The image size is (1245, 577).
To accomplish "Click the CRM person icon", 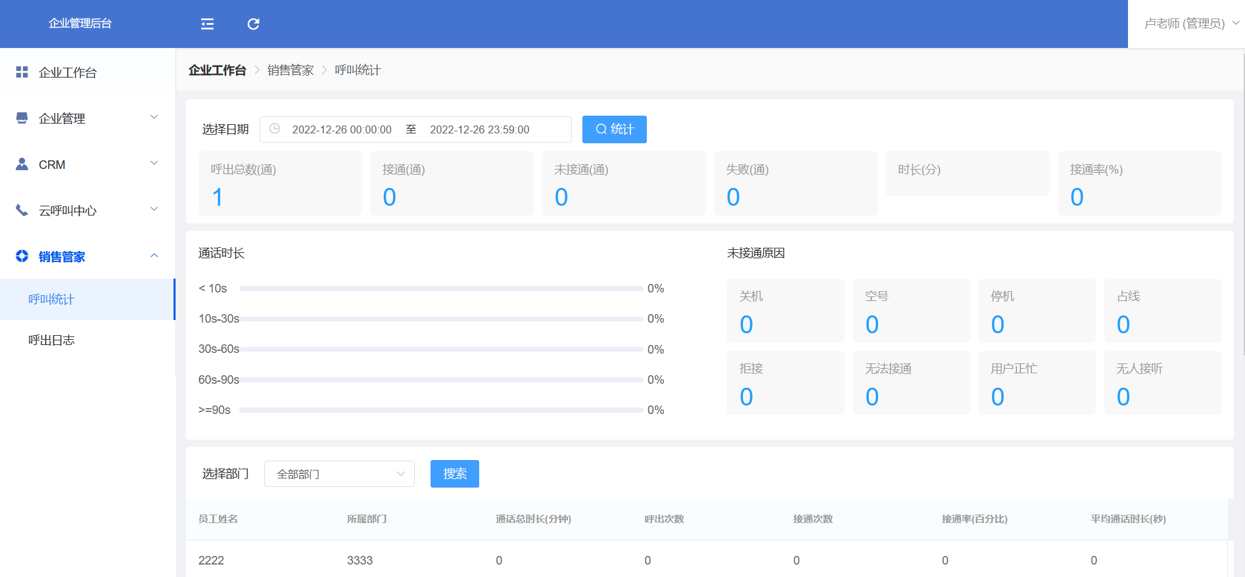I will tap(22, 164).
